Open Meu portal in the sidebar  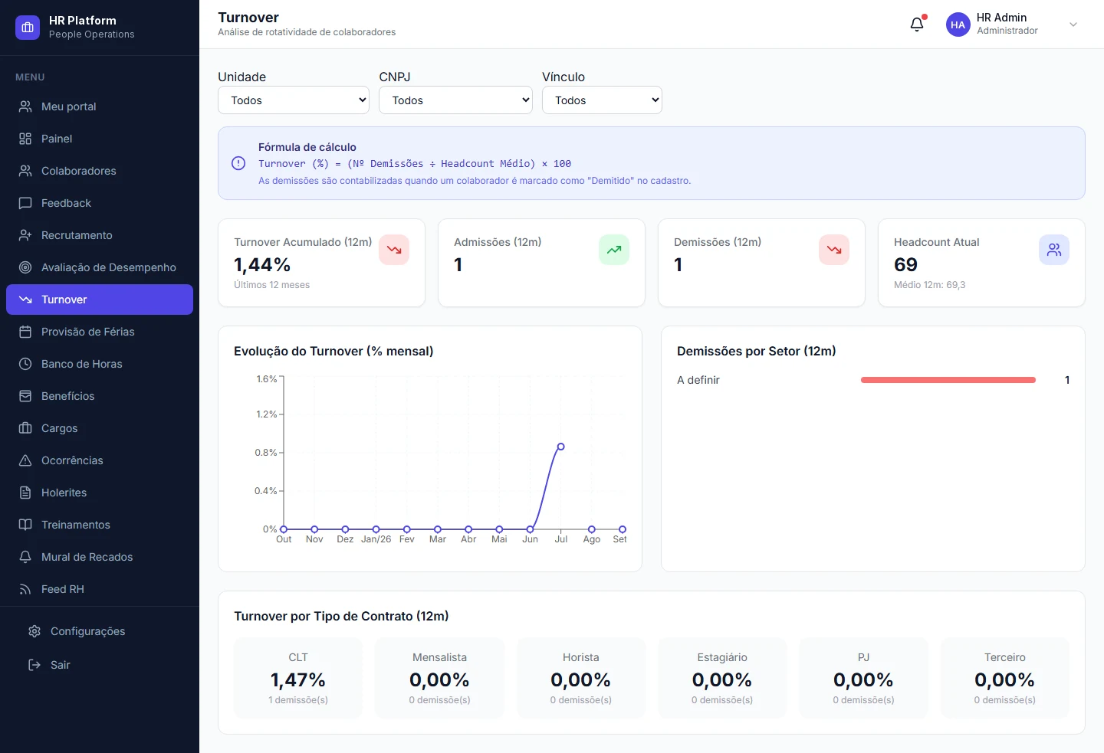(x=100, y=106)
